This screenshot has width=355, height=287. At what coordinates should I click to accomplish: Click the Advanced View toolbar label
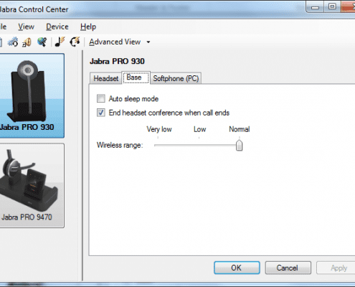(115, 42)
